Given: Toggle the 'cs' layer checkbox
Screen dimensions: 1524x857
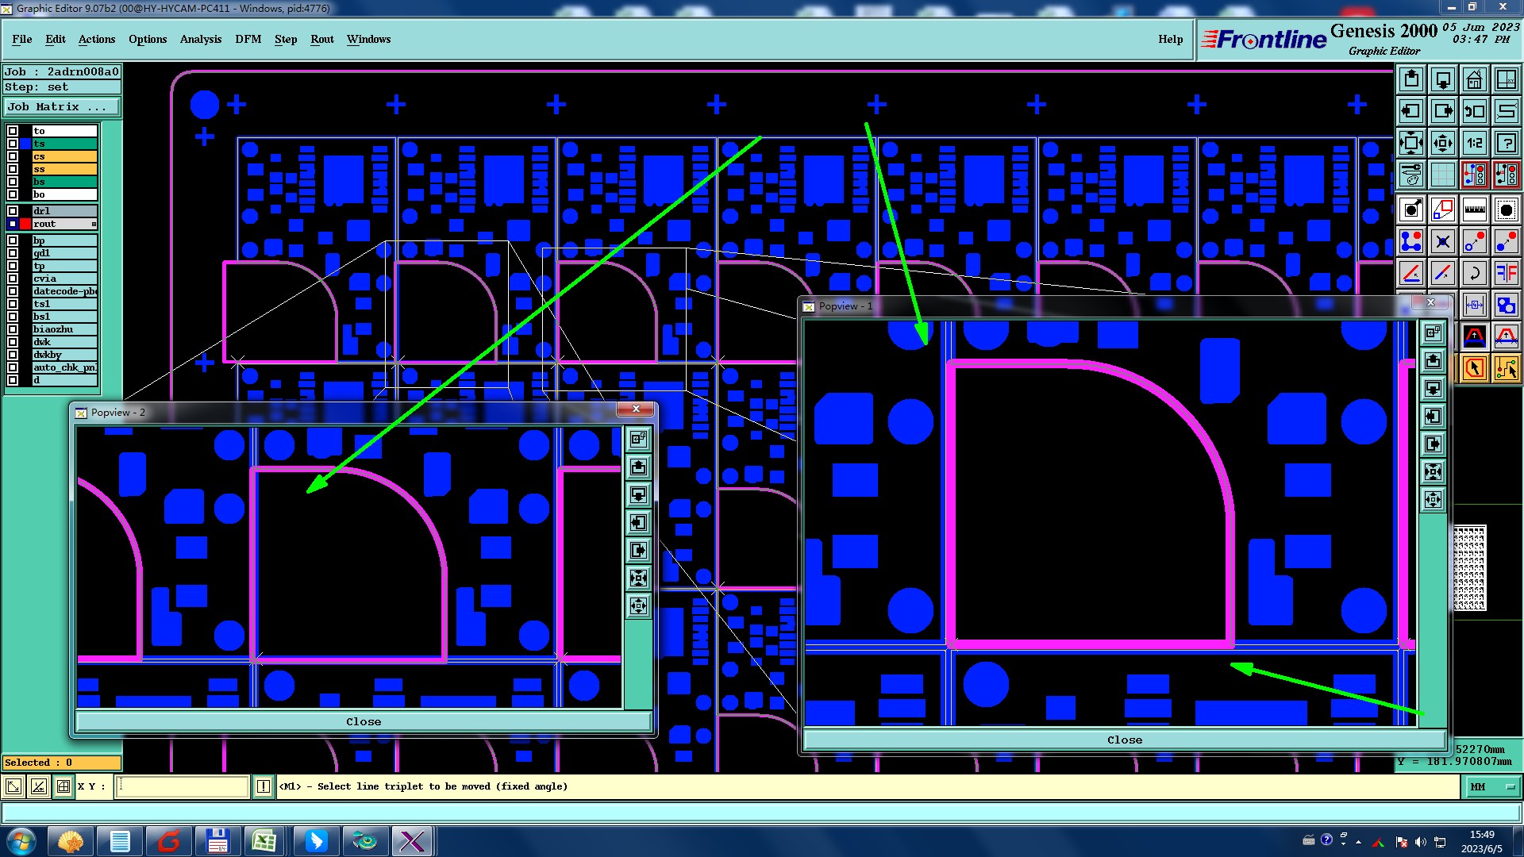Looking at the screenshot, I should [13, 156].
